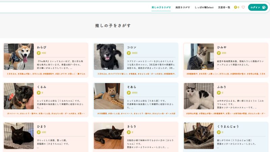Viewport: 270px width, 152px height.
Task: Click the ログイン button
Action: click(x=258, y=7)
